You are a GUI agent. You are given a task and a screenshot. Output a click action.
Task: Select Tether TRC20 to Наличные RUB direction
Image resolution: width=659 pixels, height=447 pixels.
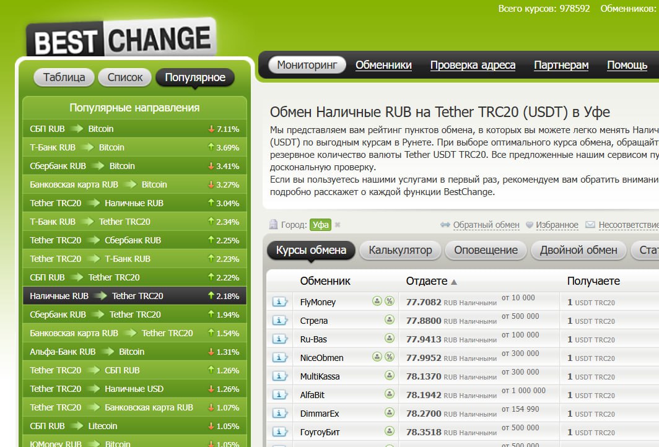134,203
